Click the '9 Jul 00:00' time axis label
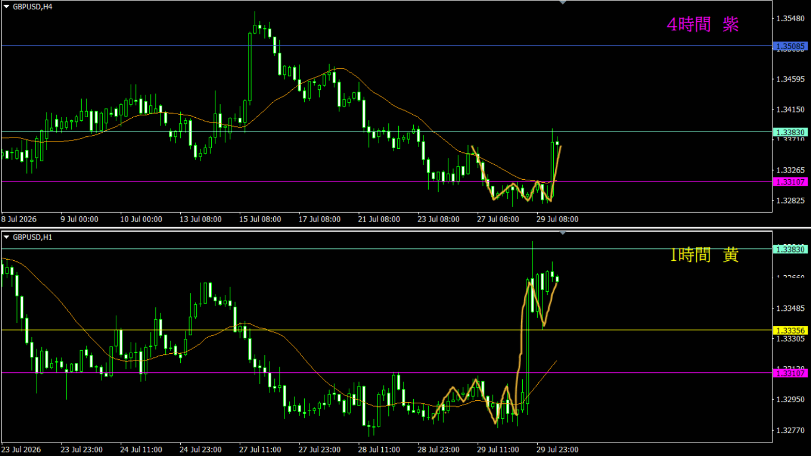Viewport: 811px width, 456px height. pos(79,219)
